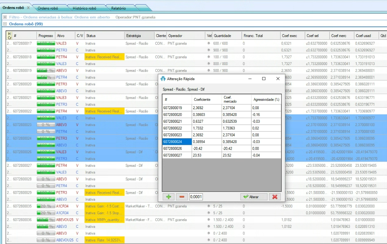Click the red minus decrement button
387x244 pixels.
(x=182, y=197)
